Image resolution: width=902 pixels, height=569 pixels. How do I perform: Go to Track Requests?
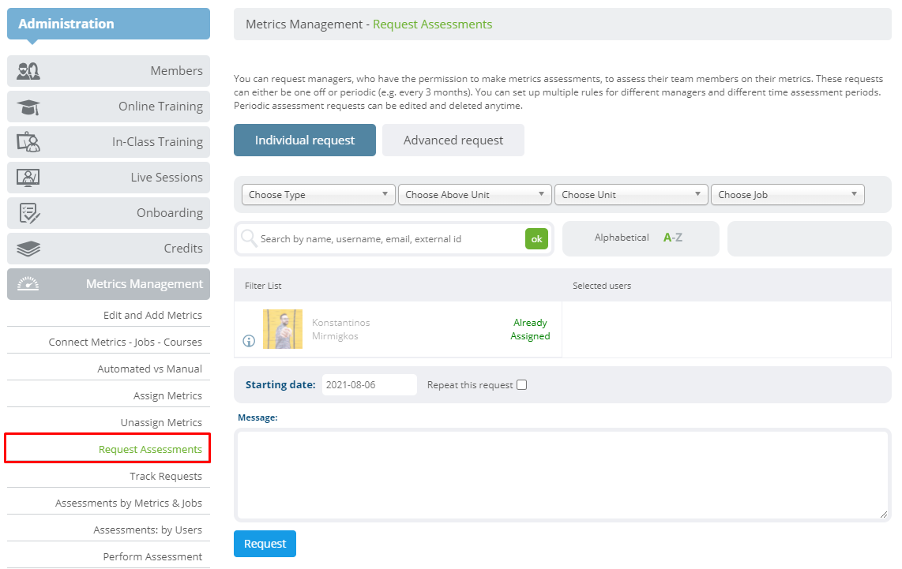pyautogui.click(x=166, y=477)
